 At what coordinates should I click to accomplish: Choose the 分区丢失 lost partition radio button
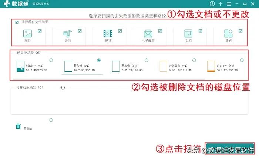[194, 60]
